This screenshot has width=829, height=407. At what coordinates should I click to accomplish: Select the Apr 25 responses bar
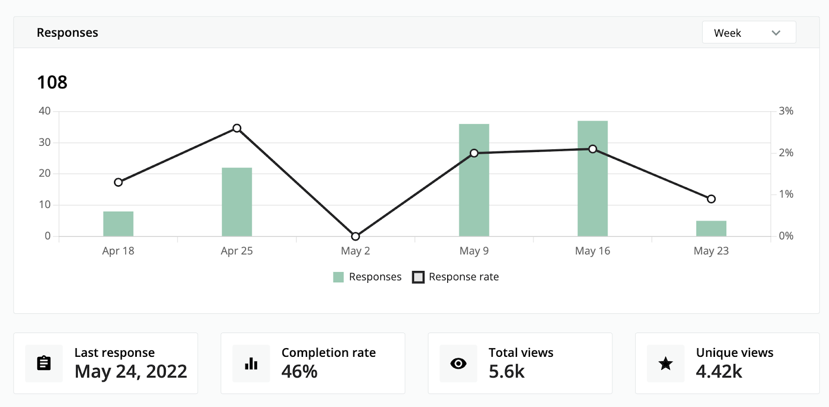237,202
